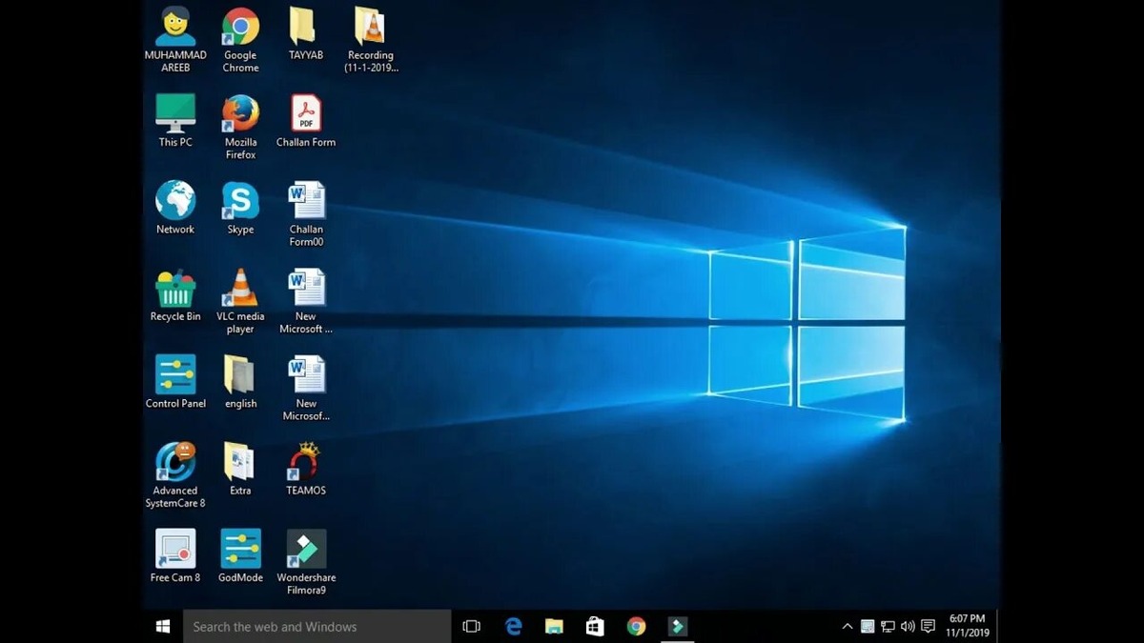Click the Search the web and Windows box

click(x=317, y=626)
